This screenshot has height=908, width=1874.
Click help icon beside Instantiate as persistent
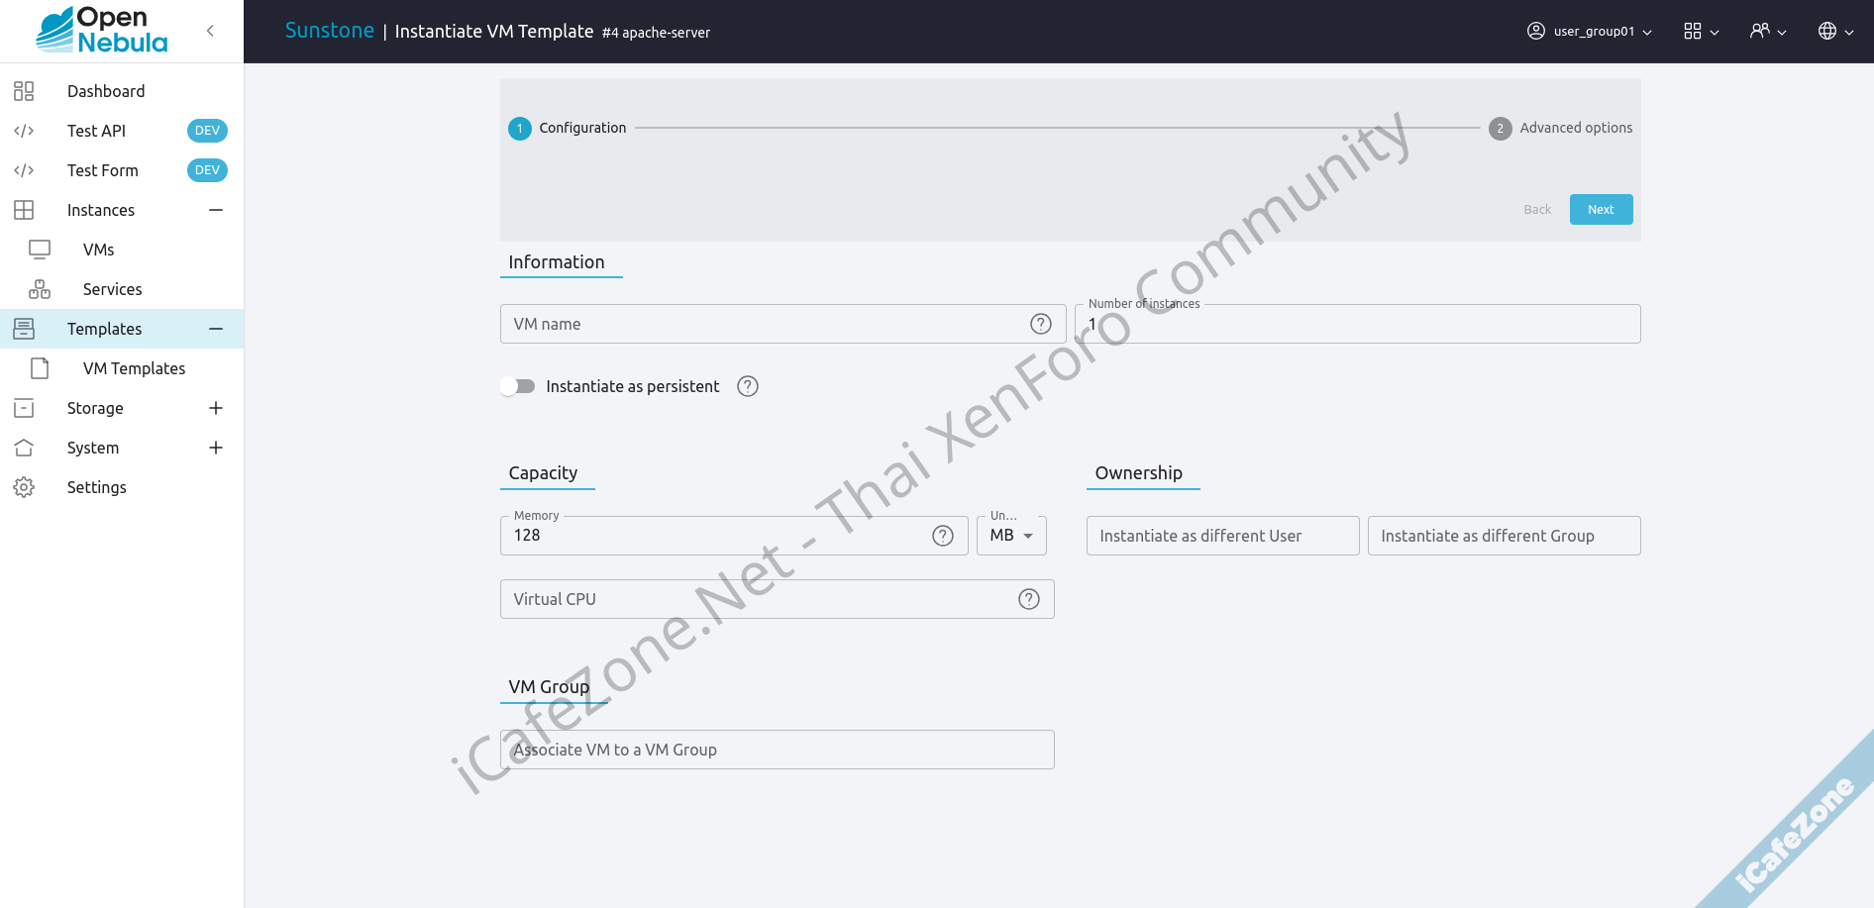748,386
